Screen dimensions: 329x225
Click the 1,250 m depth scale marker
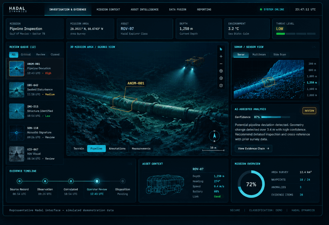(x=312, y=82)
